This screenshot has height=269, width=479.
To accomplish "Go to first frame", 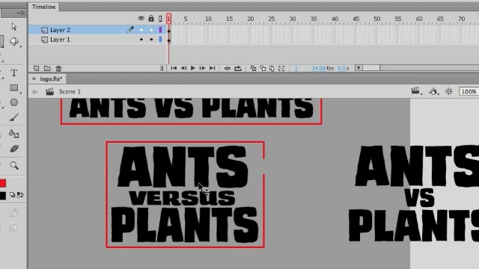I will point(174,68).
